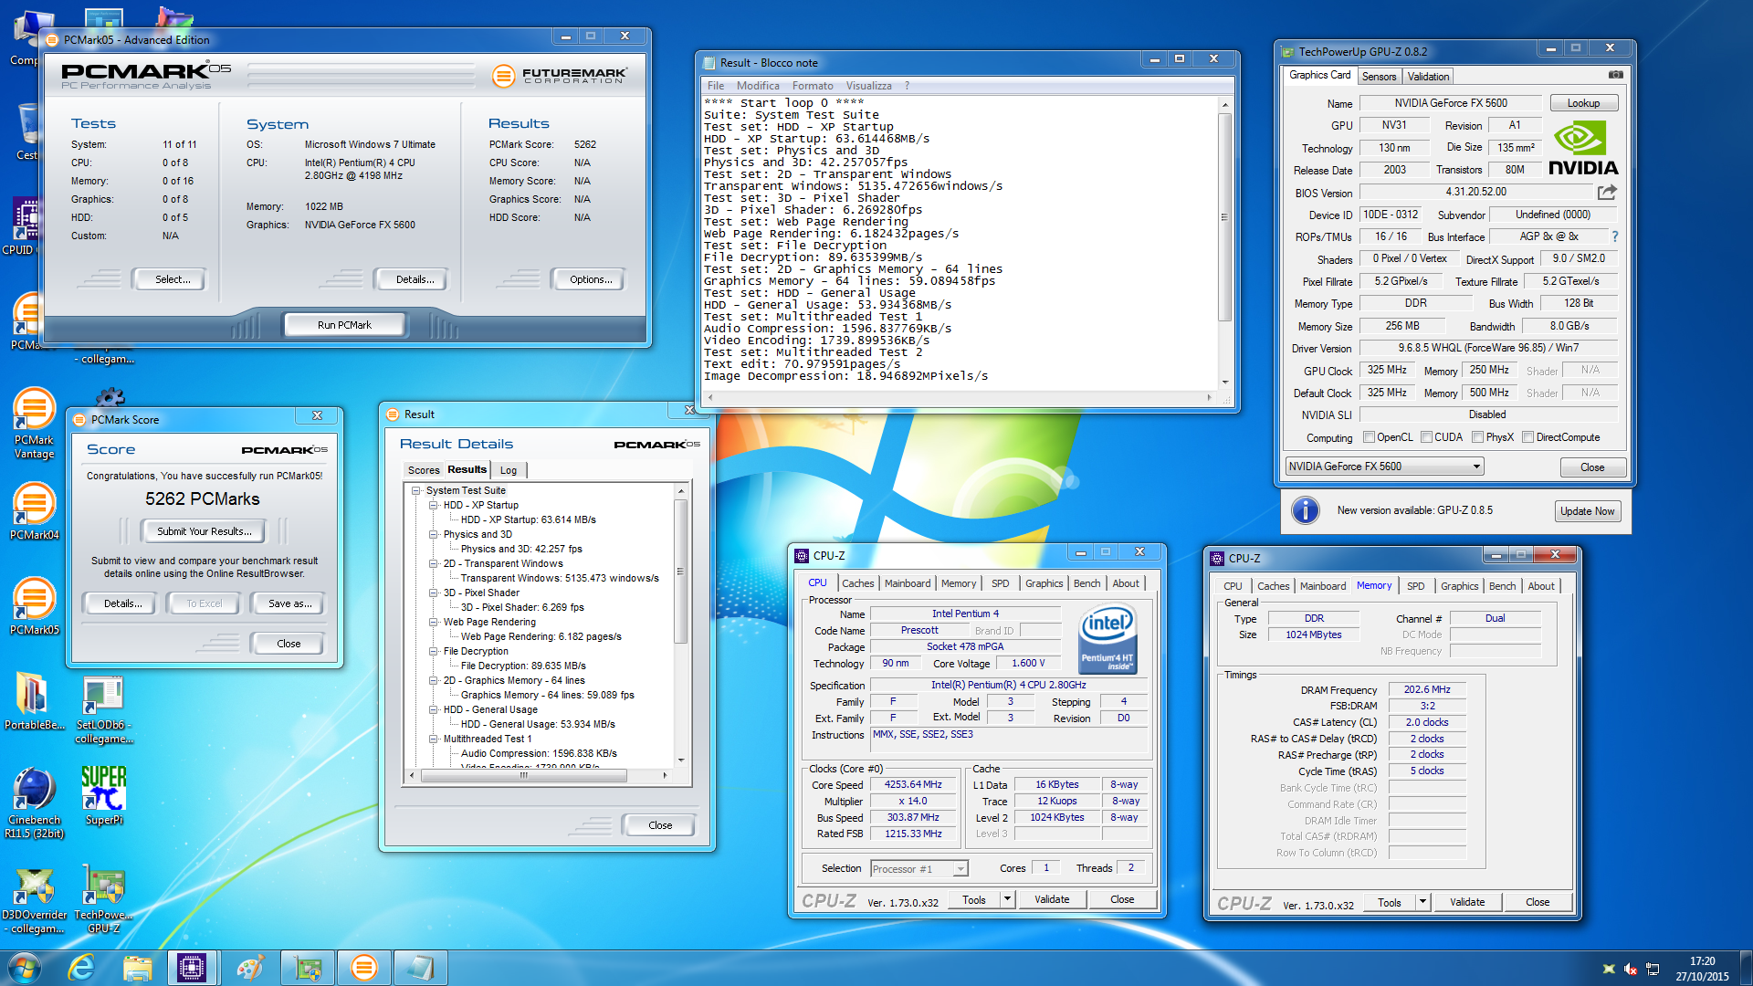1753x986 pixels.
Task: Switch to Notepad taskbar button
Action: 420,968
